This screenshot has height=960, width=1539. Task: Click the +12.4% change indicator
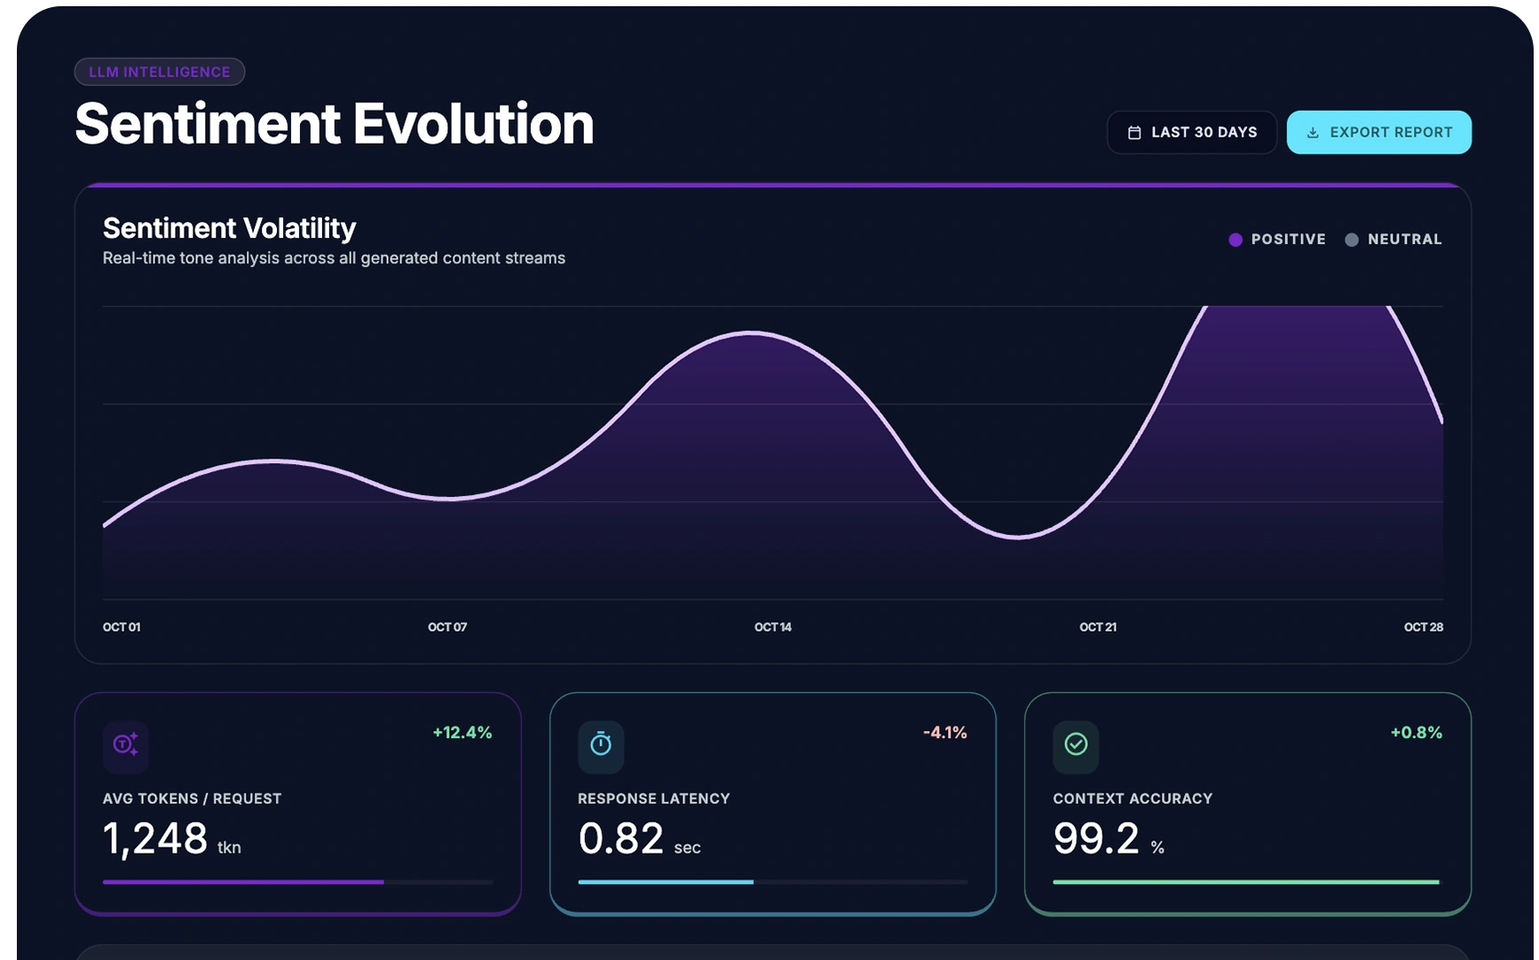coord(462,733)
